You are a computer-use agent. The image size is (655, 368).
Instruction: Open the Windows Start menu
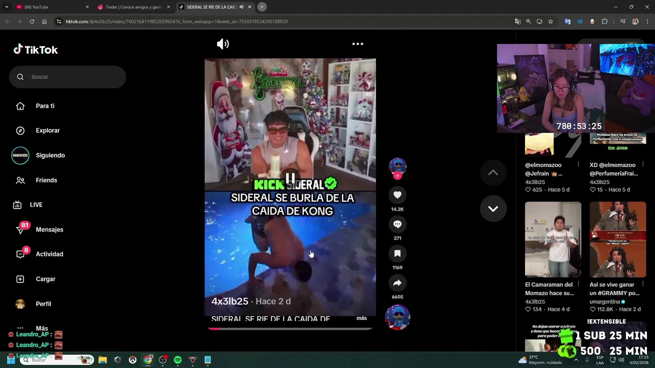pos(11,360)
